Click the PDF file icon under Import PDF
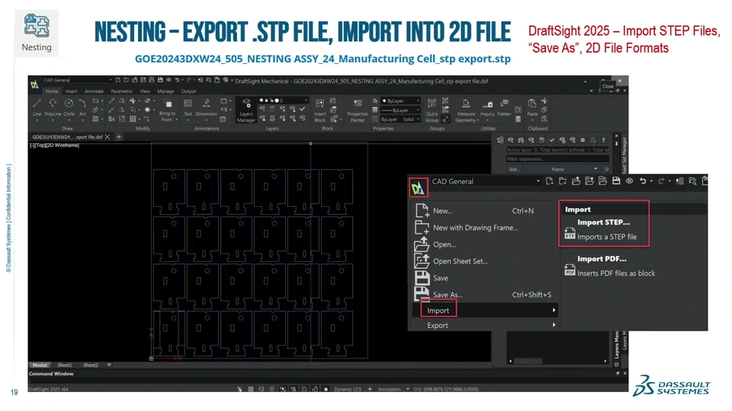This screenshot has height=411, width=732. click(x=570, y=269)
